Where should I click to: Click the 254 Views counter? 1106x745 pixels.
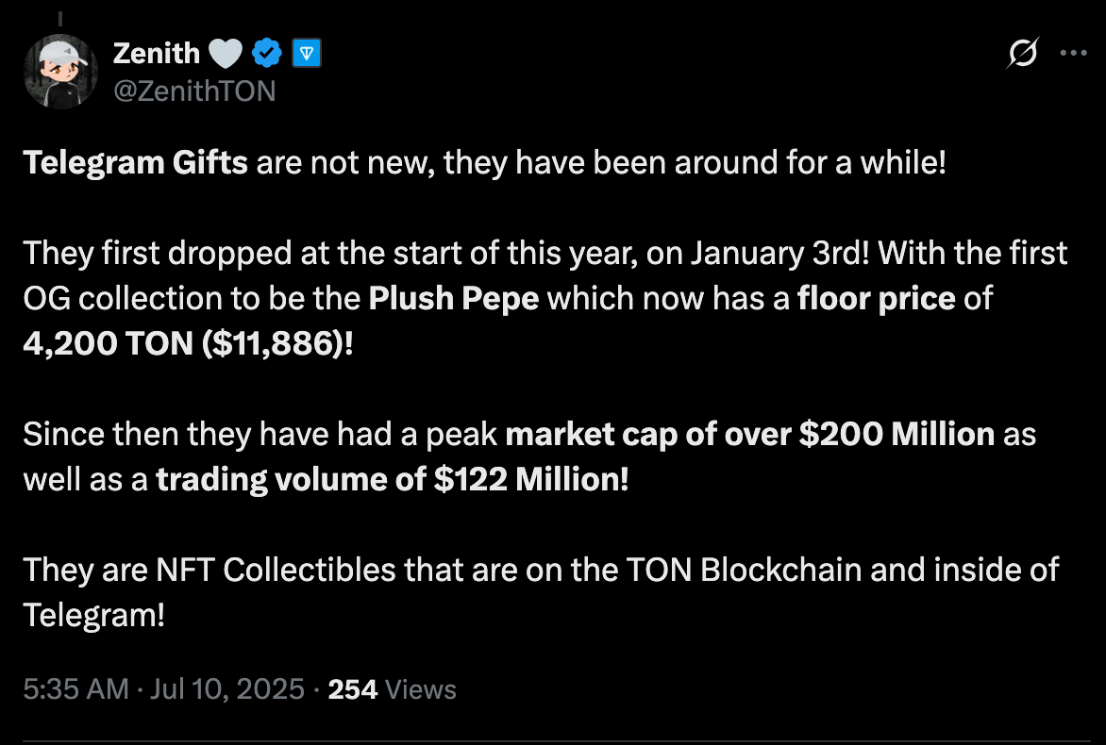393,688
